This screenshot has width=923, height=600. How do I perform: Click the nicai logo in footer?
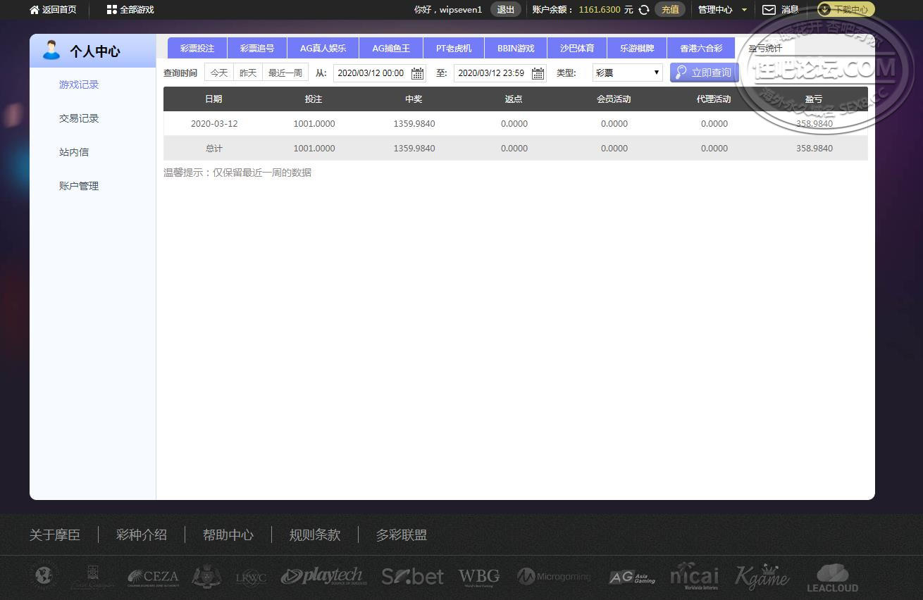pos(694,576)
